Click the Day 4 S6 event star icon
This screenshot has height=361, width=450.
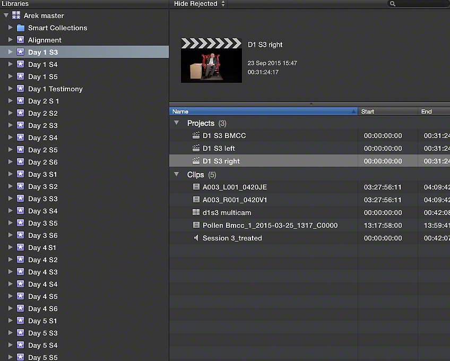coord(20,308)
